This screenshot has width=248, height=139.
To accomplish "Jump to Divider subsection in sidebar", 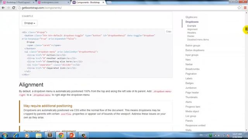I will pyautogui.click(x=191, y=36).
